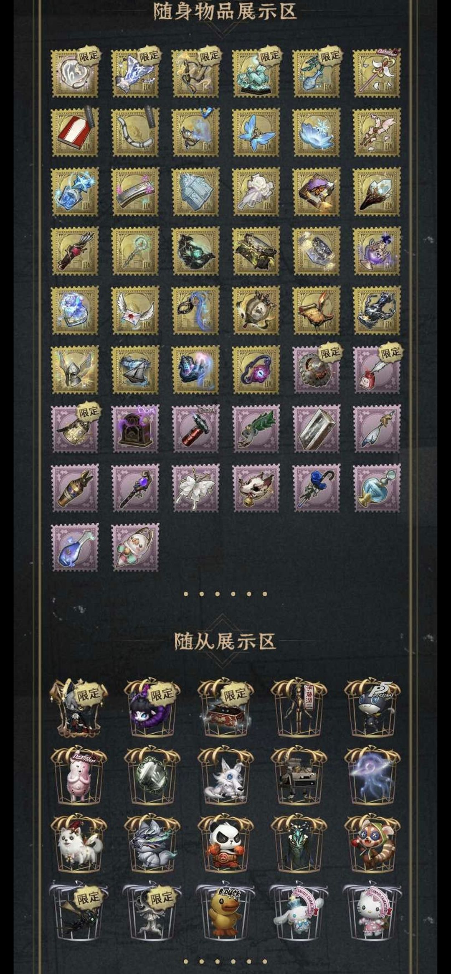The height and width of the screenshot is (974, 451).
Task: Select the blue rose umbrella stamp
Action: point(317,488)
